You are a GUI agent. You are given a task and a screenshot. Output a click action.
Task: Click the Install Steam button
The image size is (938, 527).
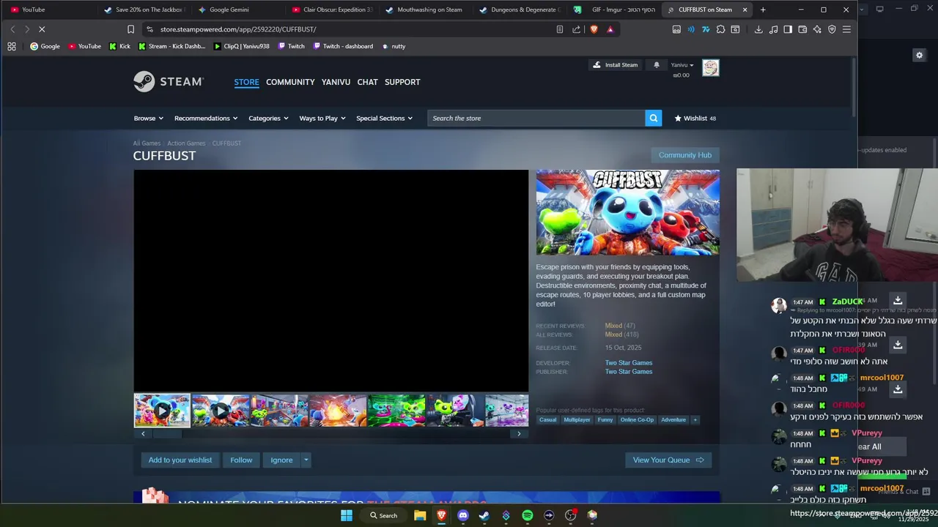click(615, 65)
